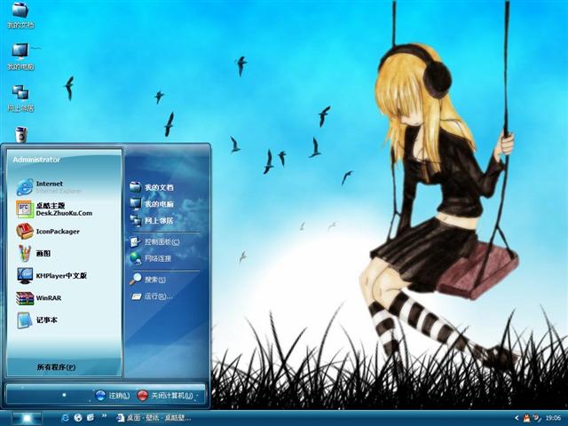Open the 我的文档 desktop icon
This screenshot has height=426, width=568.
point(20,15)
